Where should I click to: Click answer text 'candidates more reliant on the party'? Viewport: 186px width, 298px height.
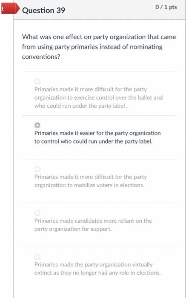click(x=93, y=225)
